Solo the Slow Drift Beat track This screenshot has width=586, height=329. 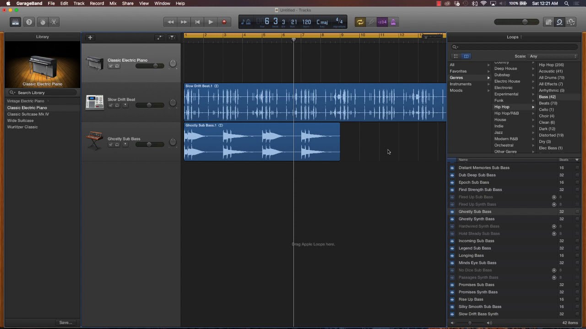[x=117, y=106]
